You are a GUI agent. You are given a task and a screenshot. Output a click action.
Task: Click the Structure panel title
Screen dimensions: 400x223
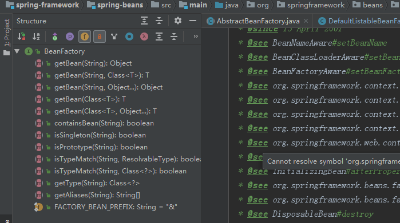click(31, 21)
